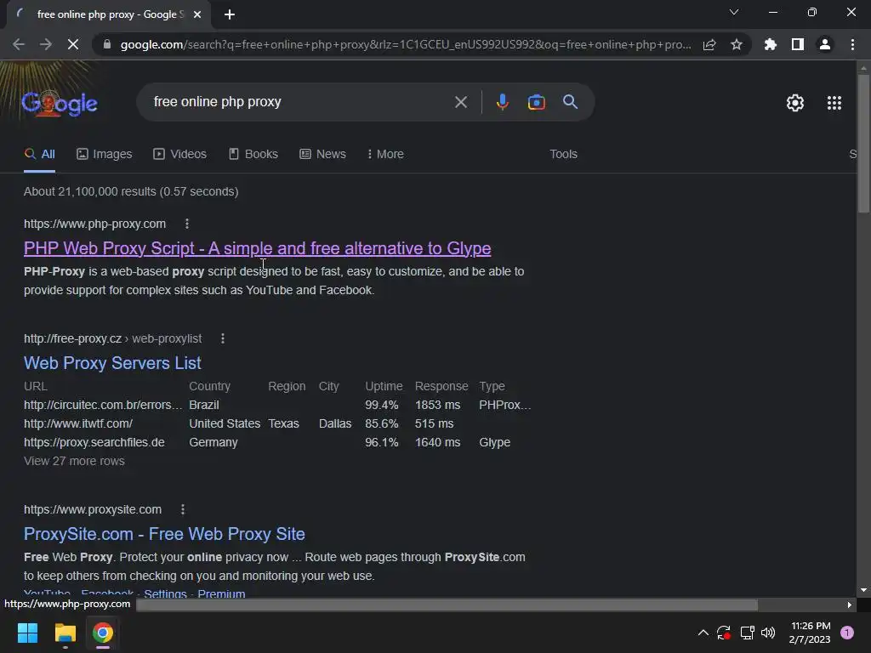Viewport: 871px width, 653px height.
Task: Click the http://www.itwtf.com/ table row
Action: (x=77, y=423)
